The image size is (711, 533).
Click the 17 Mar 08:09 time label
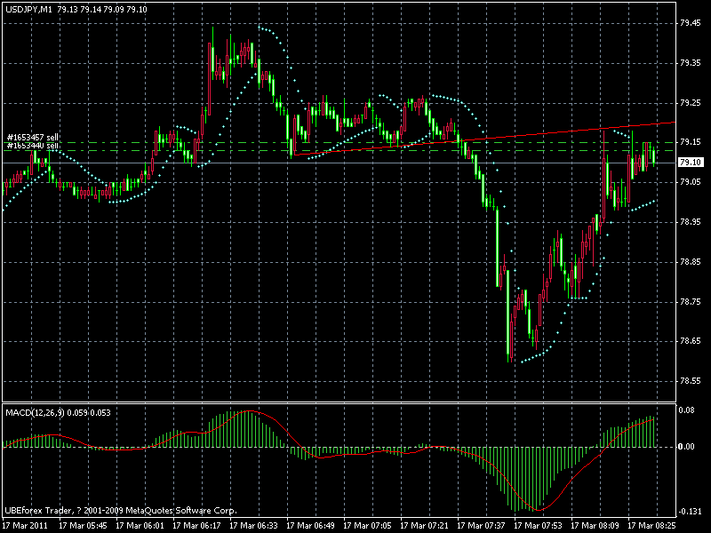pyautogui.click(x=595, y=526)
